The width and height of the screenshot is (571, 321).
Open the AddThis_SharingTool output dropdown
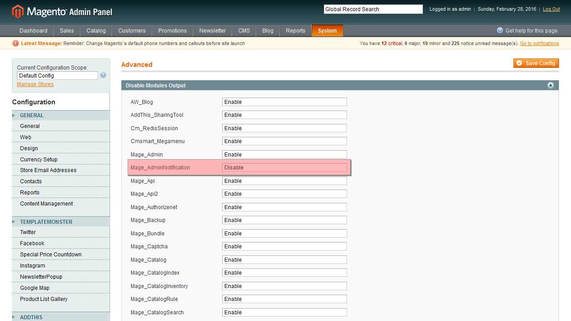tap(285, 115)
